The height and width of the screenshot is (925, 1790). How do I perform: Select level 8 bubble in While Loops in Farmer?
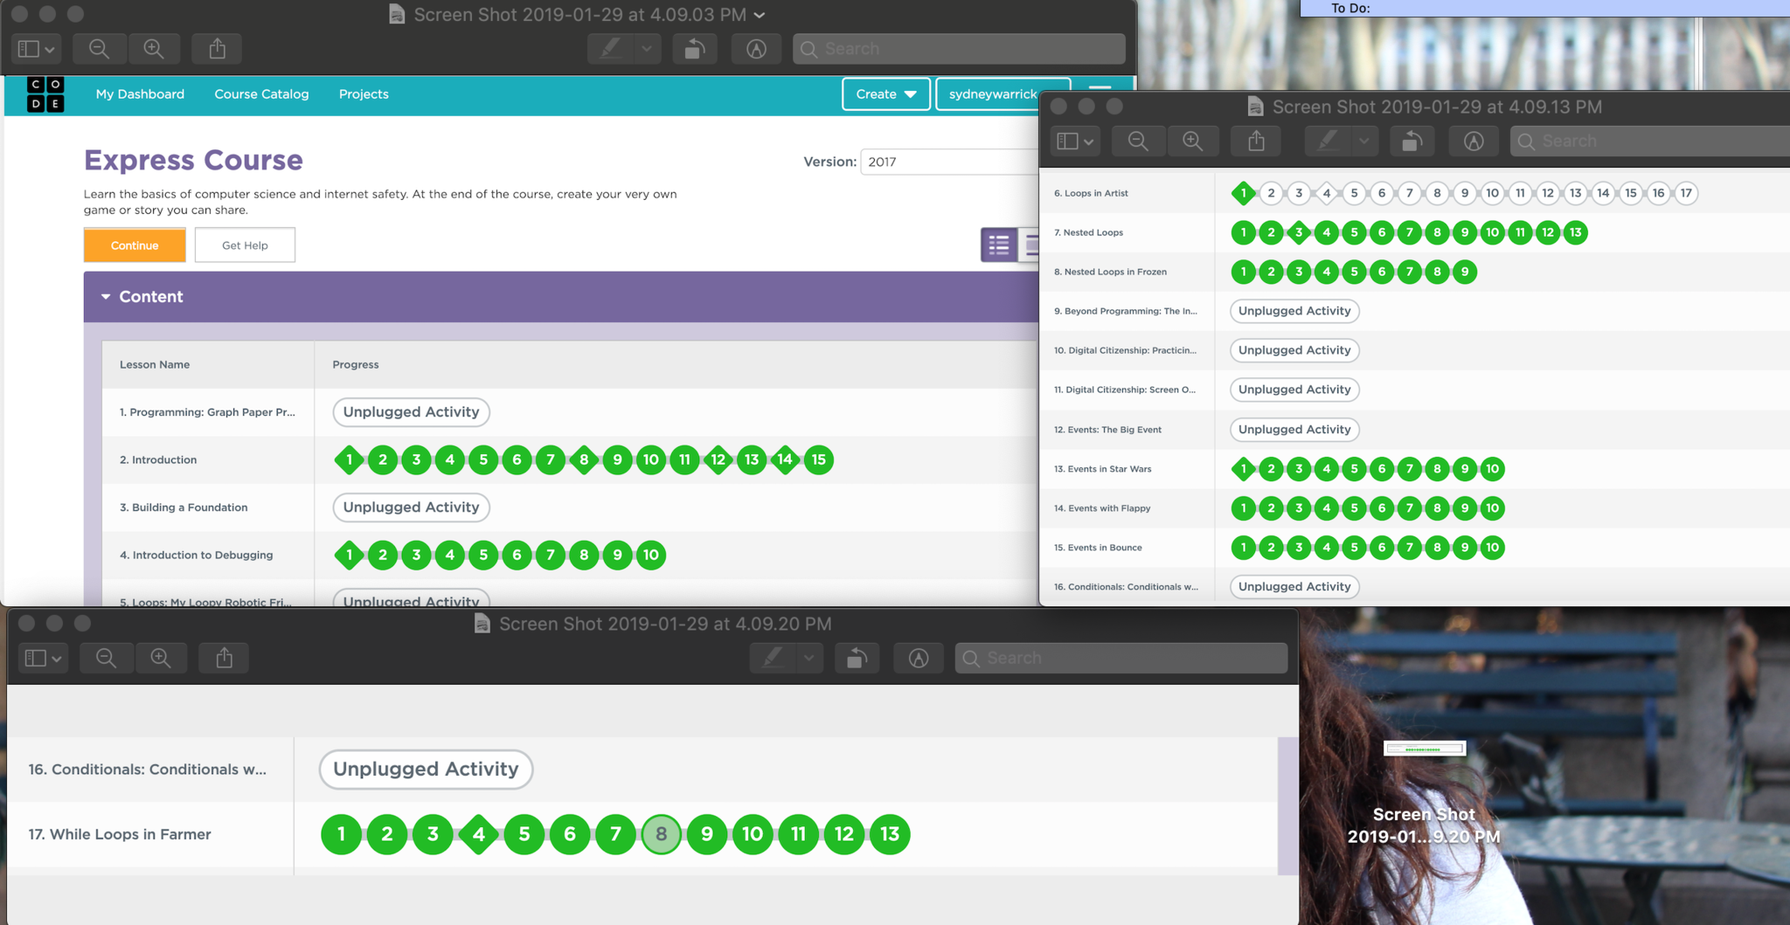coord(661,834)
